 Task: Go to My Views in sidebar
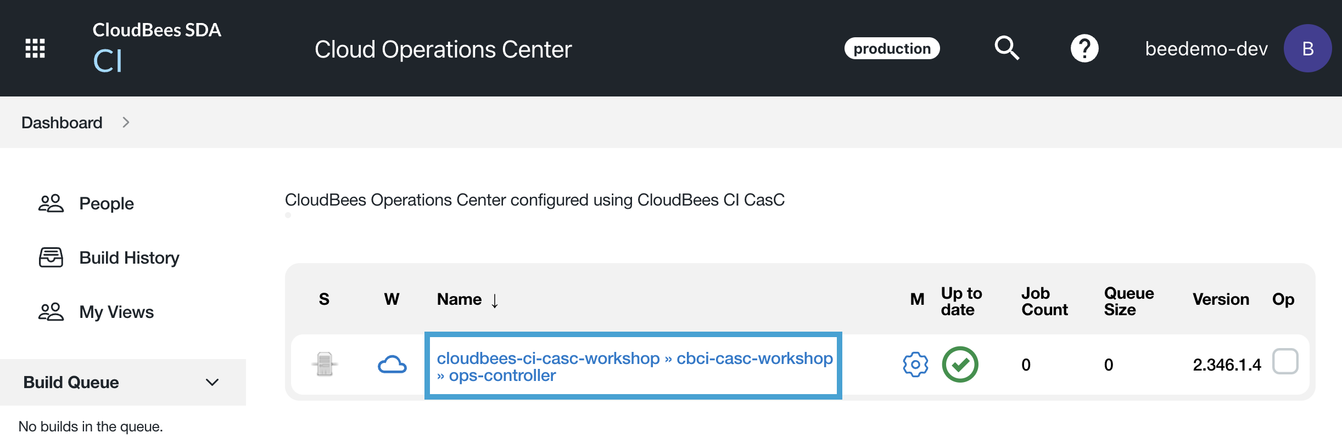click(x=116, y=312)
